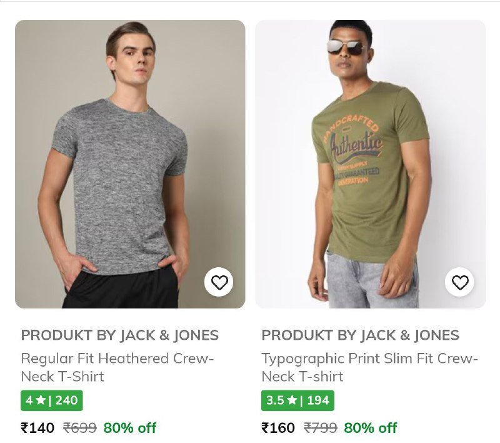Viewport: 500px width, 443px height.
Task: Click the ₹160 sale price
Action: coord(278,428)
